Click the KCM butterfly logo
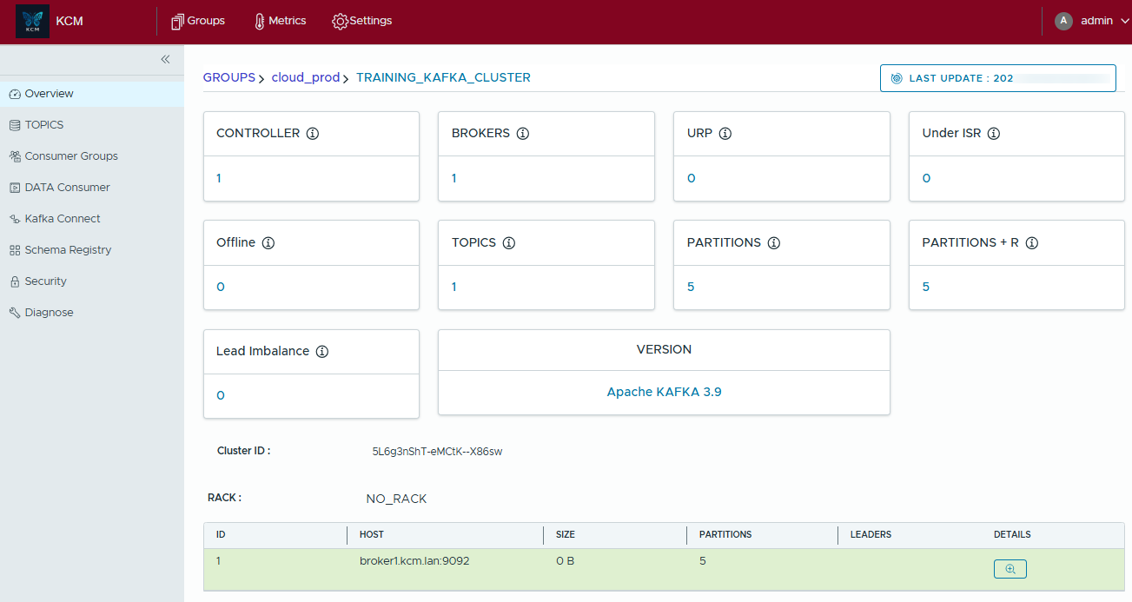 33,22
